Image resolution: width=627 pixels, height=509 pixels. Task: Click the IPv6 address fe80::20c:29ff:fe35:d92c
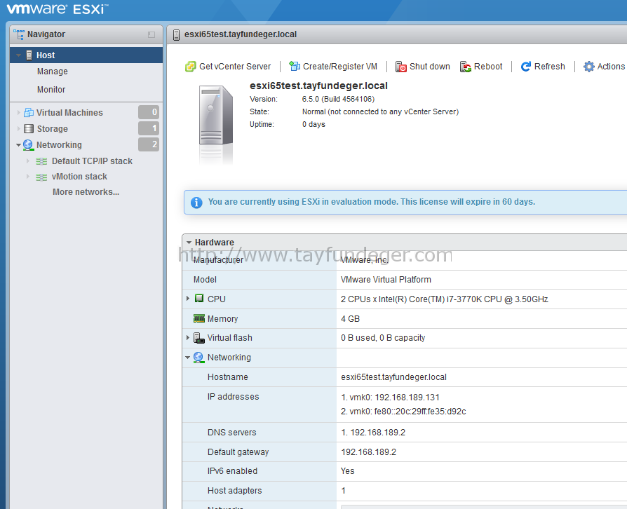pos(403,412)
